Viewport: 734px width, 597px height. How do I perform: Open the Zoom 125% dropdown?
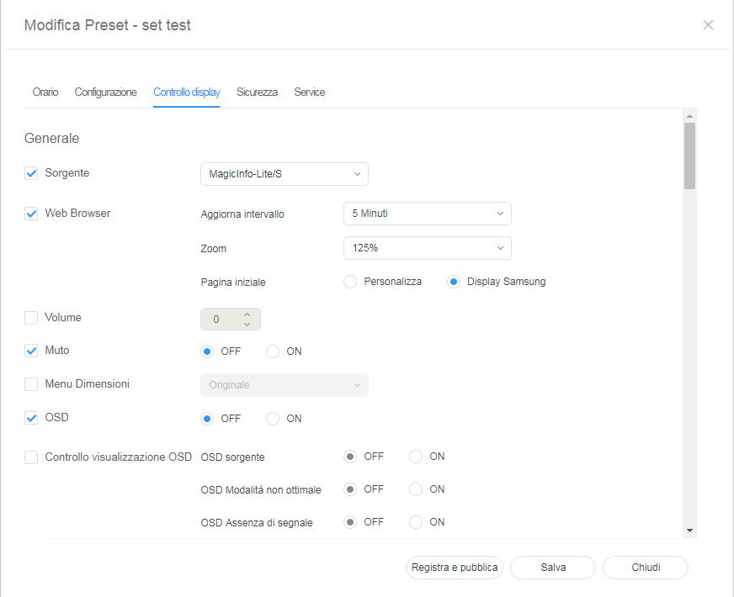coord(427,248)
